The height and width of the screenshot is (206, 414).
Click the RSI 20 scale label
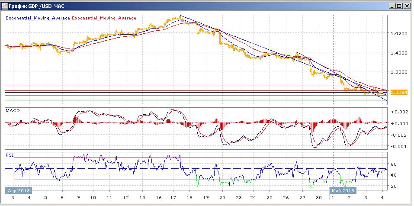tap(393, 186)
